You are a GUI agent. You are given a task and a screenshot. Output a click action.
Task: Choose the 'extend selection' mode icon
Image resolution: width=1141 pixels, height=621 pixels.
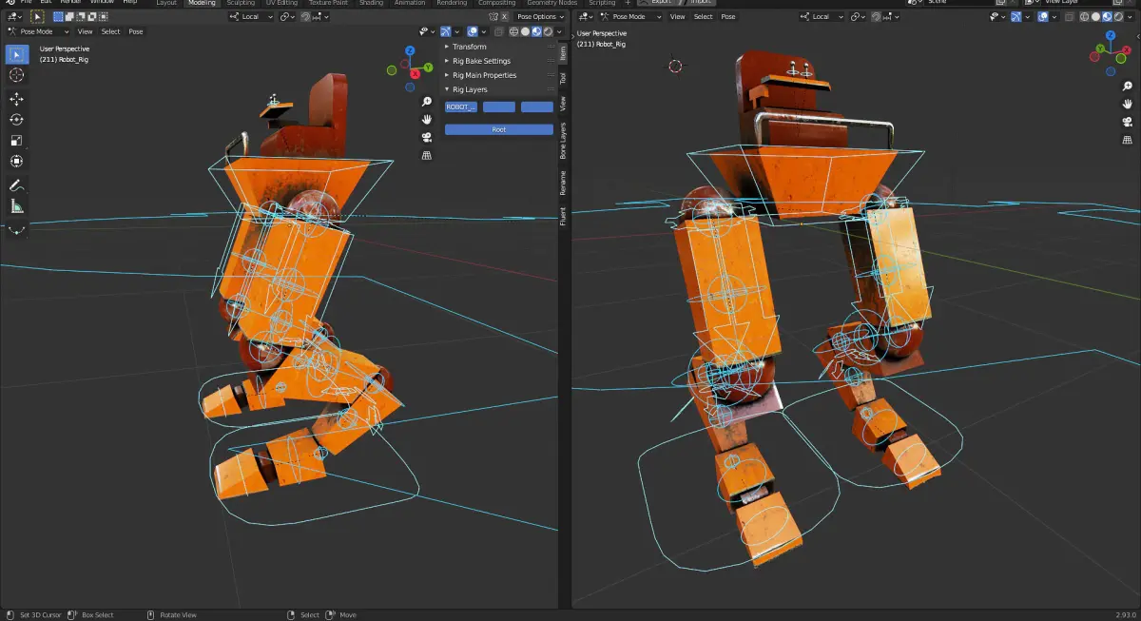[69, 16]
